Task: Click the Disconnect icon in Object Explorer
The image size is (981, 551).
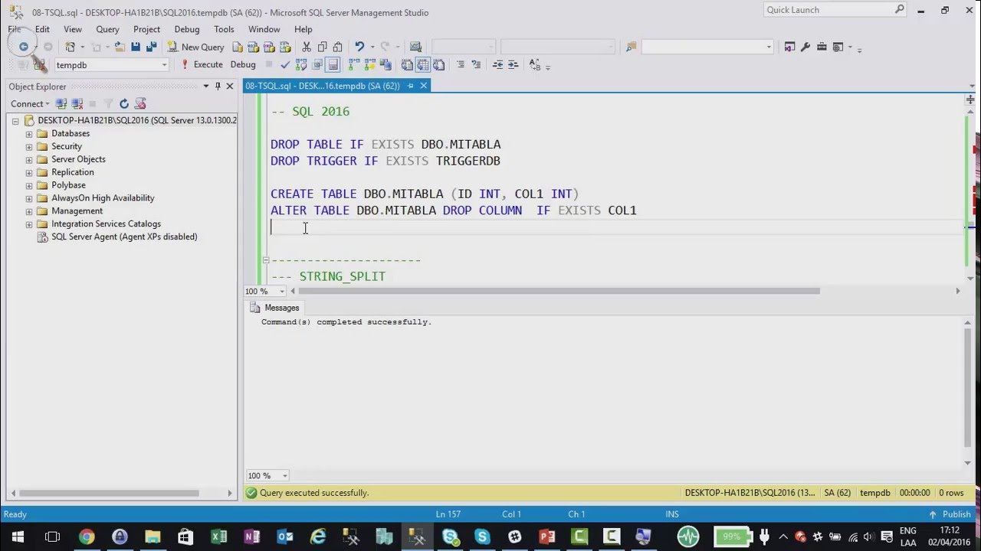Action: tap(77, 103)
